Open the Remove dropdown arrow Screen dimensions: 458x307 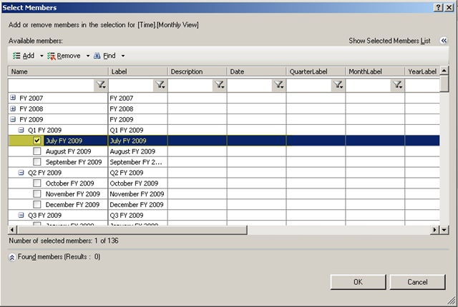pos(87,56)
